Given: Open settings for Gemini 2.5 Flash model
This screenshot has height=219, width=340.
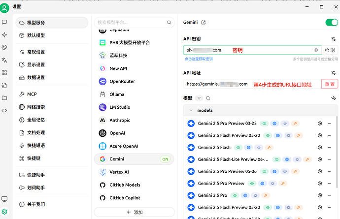Looking at the screenshot, I should [x=320, y=147].
